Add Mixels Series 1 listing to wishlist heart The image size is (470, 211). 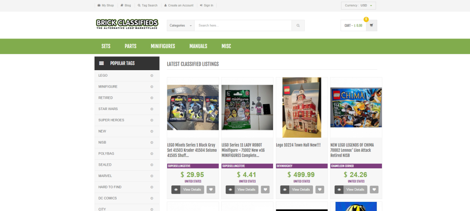pos(211,189)
